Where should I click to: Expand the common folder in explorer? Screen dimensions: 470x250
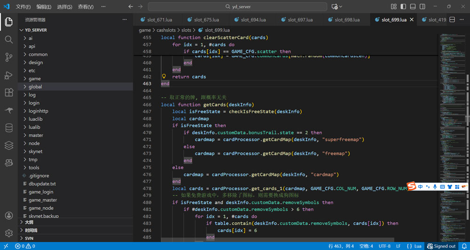tap(38, 54)
